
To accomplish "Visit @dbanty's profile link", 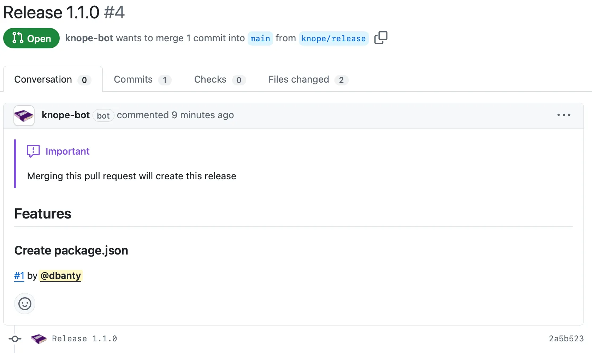I will tap(61, 276).
